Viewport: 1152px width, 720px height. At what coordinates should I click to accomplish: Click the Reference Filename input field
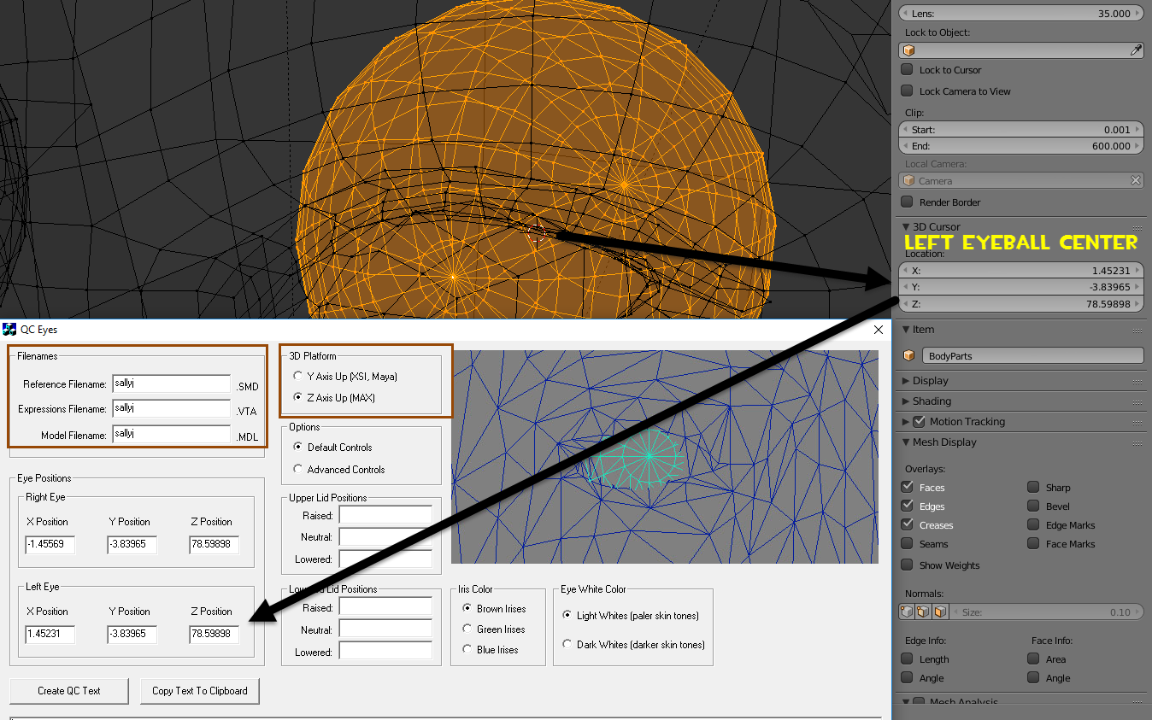(x=171, y=384)
